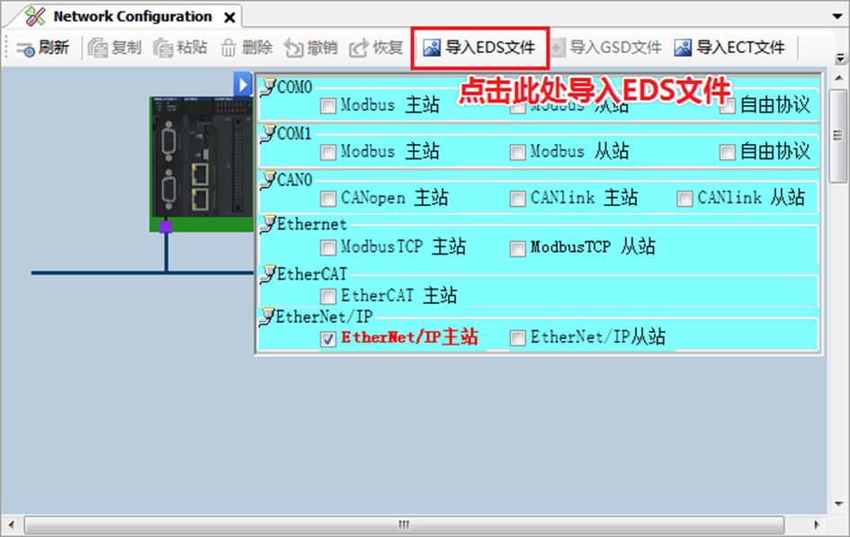Click the COM0 group label
Image resolution: width=850 pixels, height=537 pixels.
295,86
